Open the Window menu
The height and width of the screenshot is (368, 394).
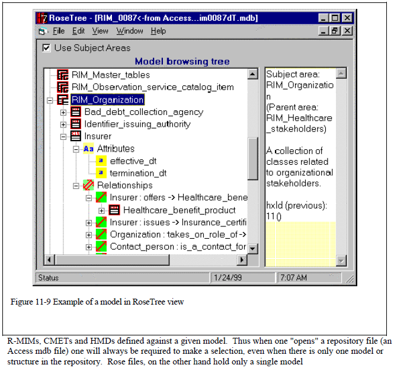[x=130, y=31]
